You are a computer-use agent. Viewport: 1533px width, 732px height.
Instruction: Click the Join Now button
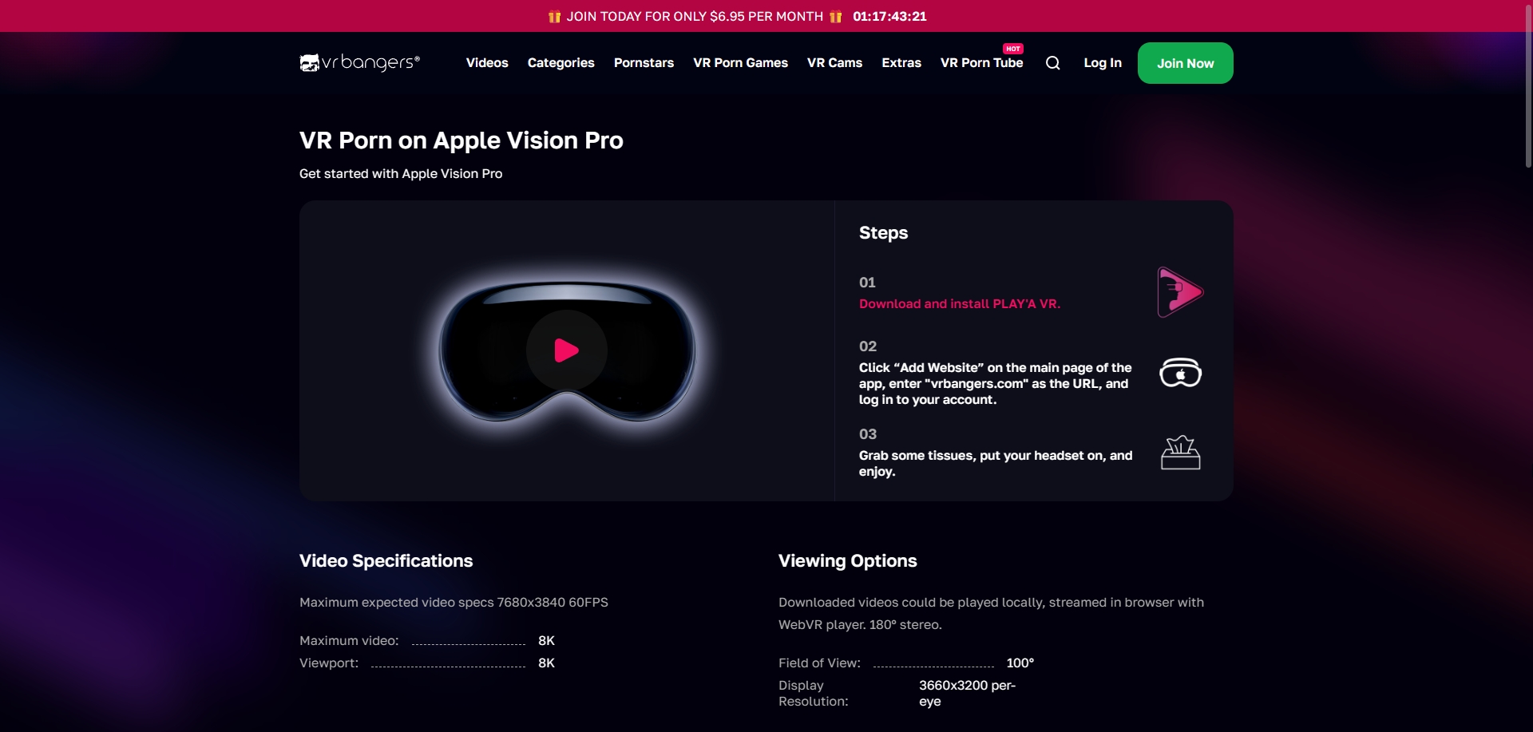point(1185,62)
